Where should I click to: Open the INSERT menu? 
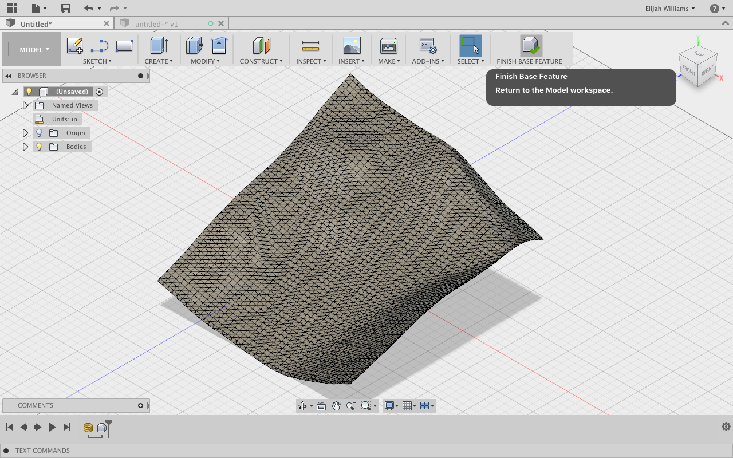(352, 61)
